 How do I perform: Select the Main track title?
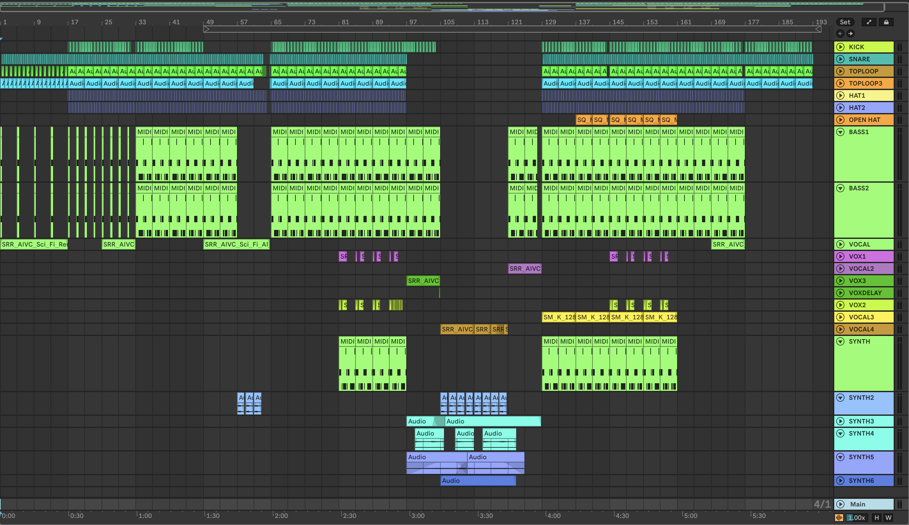tap(858, 505)
